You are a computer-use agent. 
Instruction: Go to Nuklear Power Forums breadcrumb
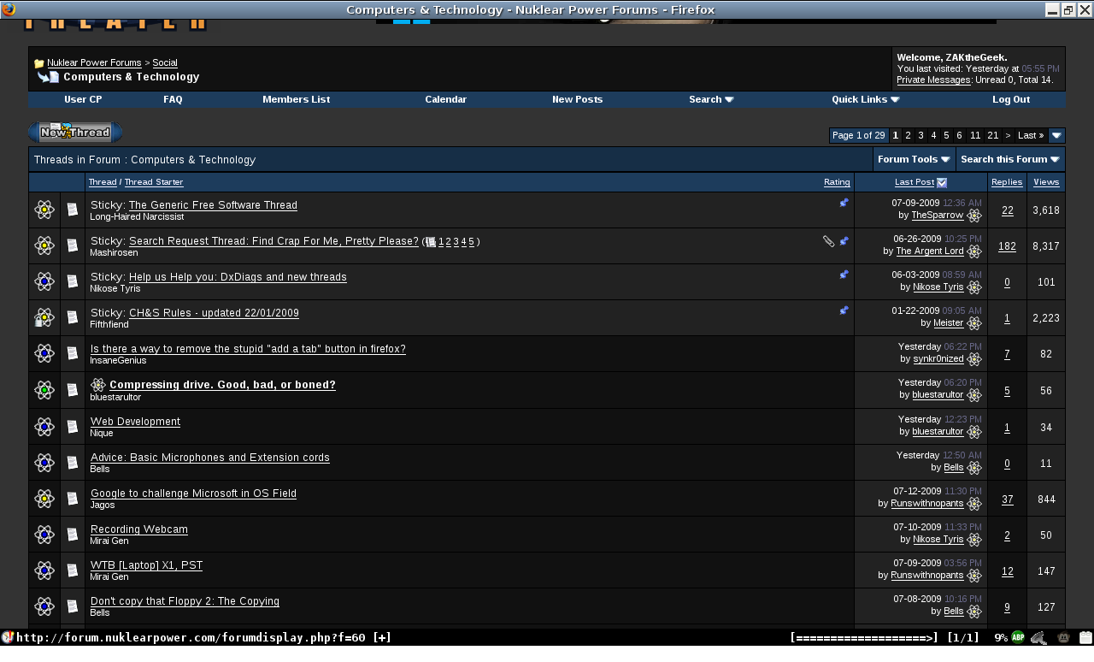click(x=94, y=62)
